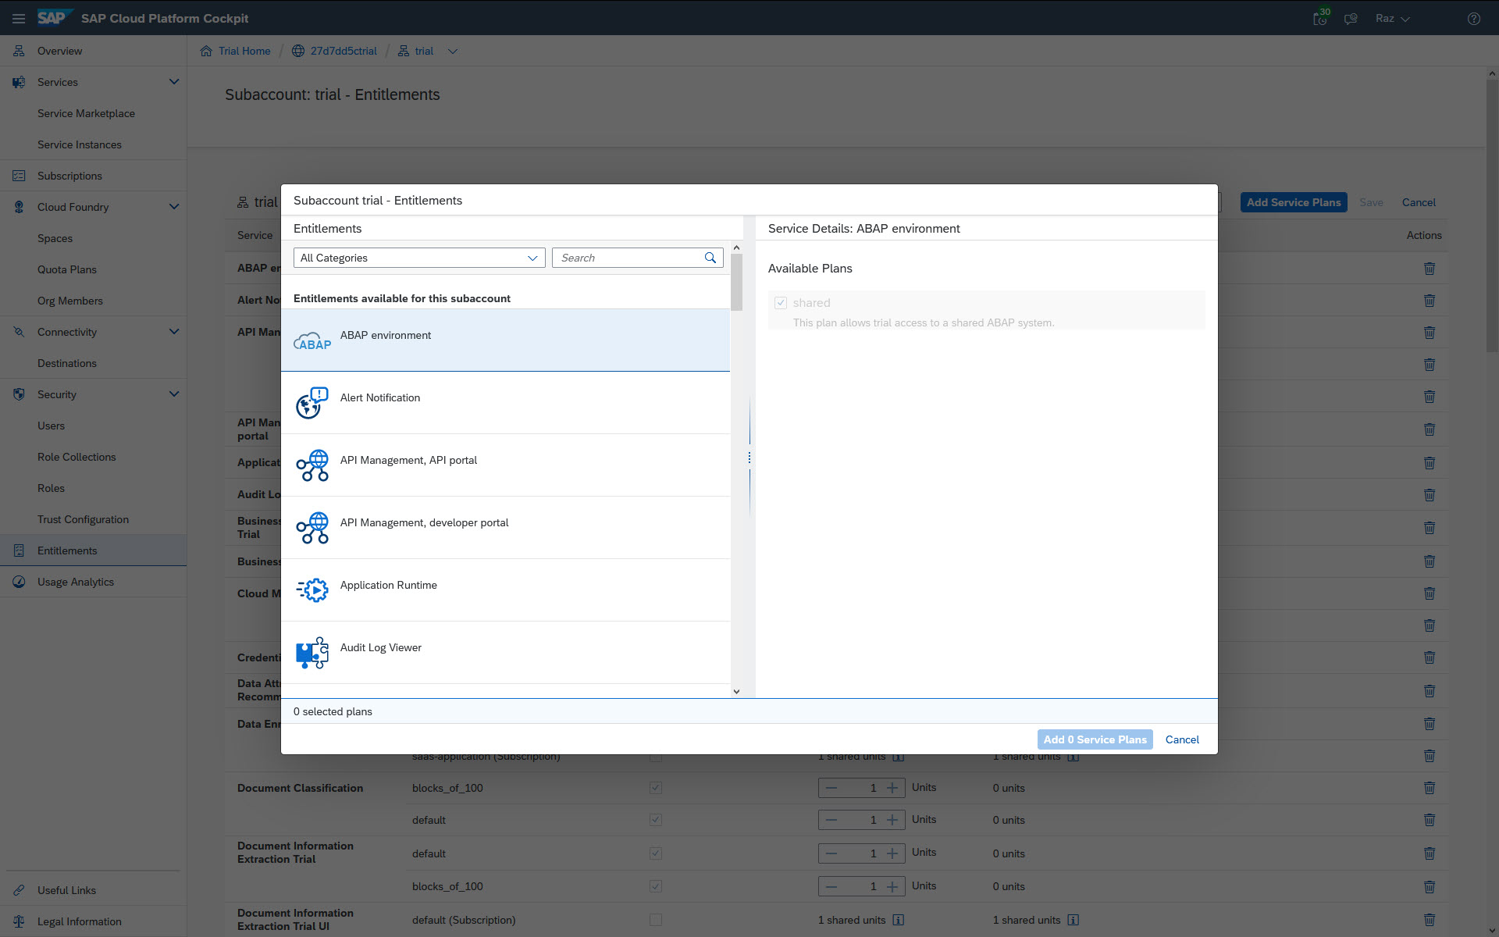The height and width of the screenshot is (937, 1499).
Task: Open the Raz user menu dropdown
Action: coord(1393,18)
